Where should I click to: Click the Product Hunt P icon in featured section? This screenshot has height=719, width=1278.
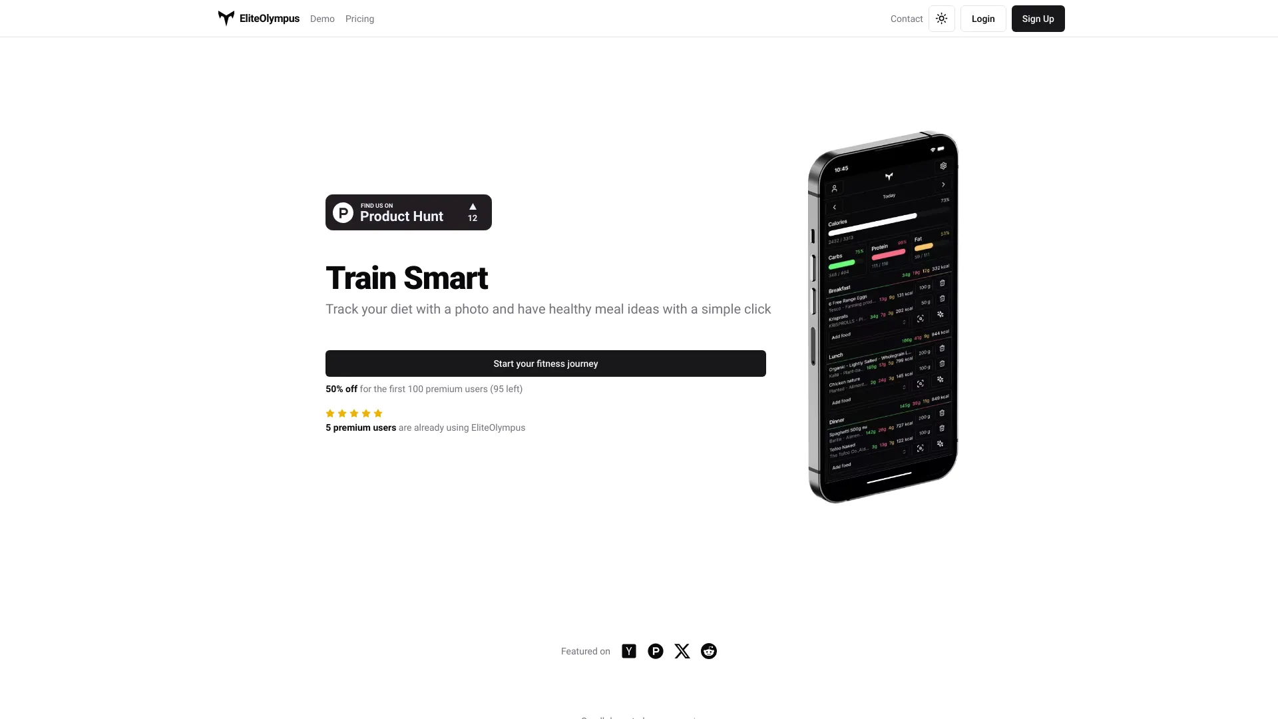[x=656, y=650]
